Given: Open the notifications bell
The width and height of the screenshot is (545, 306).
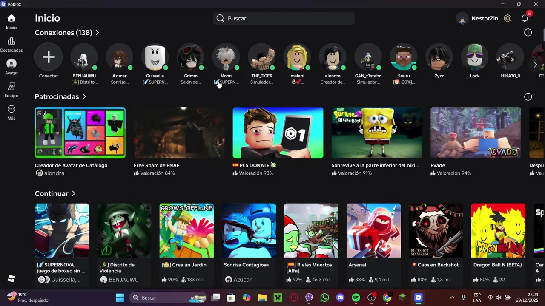Looking at the screenshot, I should [525, 18].
